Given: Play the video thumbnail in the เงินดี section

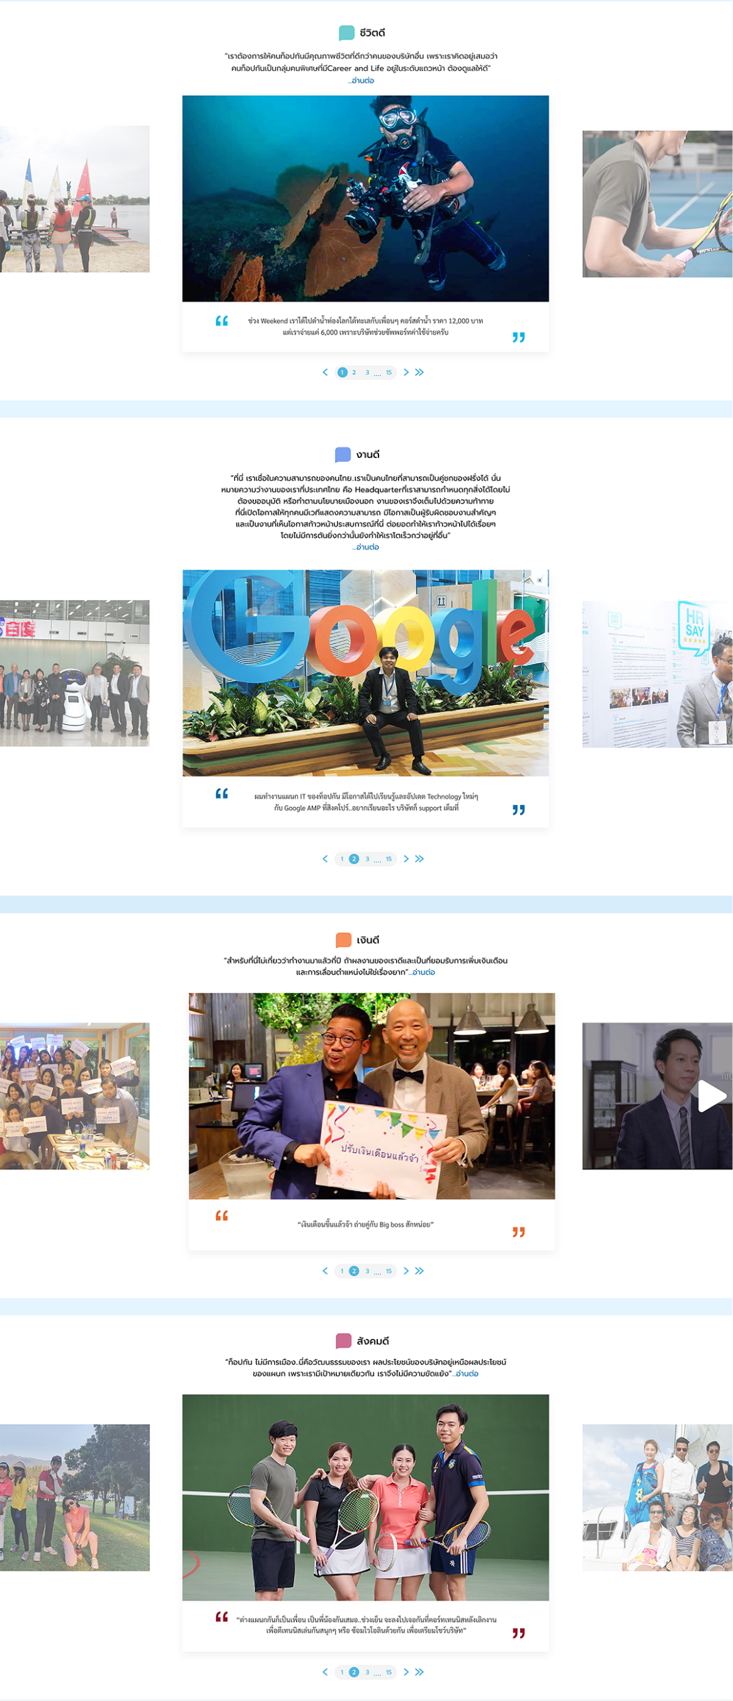Looking at the screenshot, I should [x=711, y=1096].
